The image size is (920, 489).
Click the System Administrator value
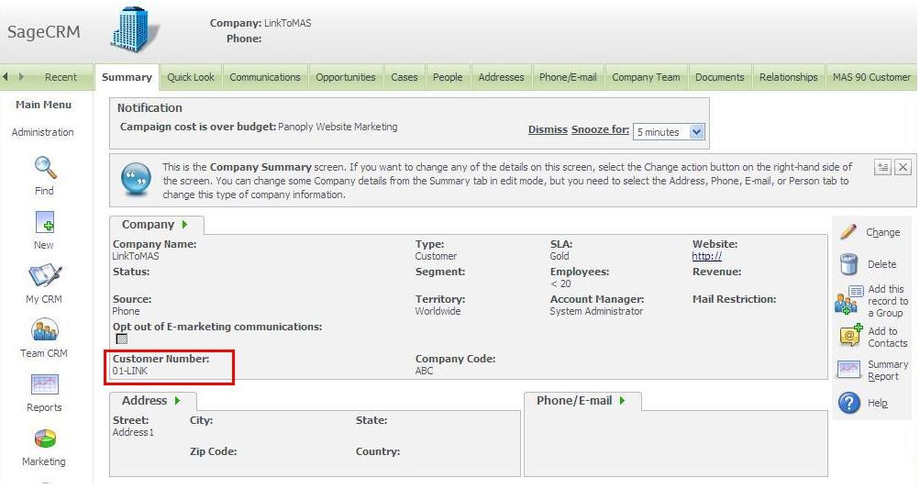click(x=596, y=311)
